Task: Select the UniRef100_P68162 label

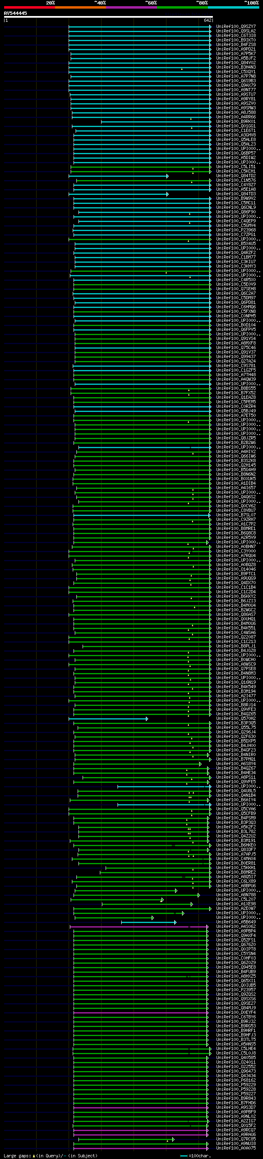Action: pos(236,1080)
